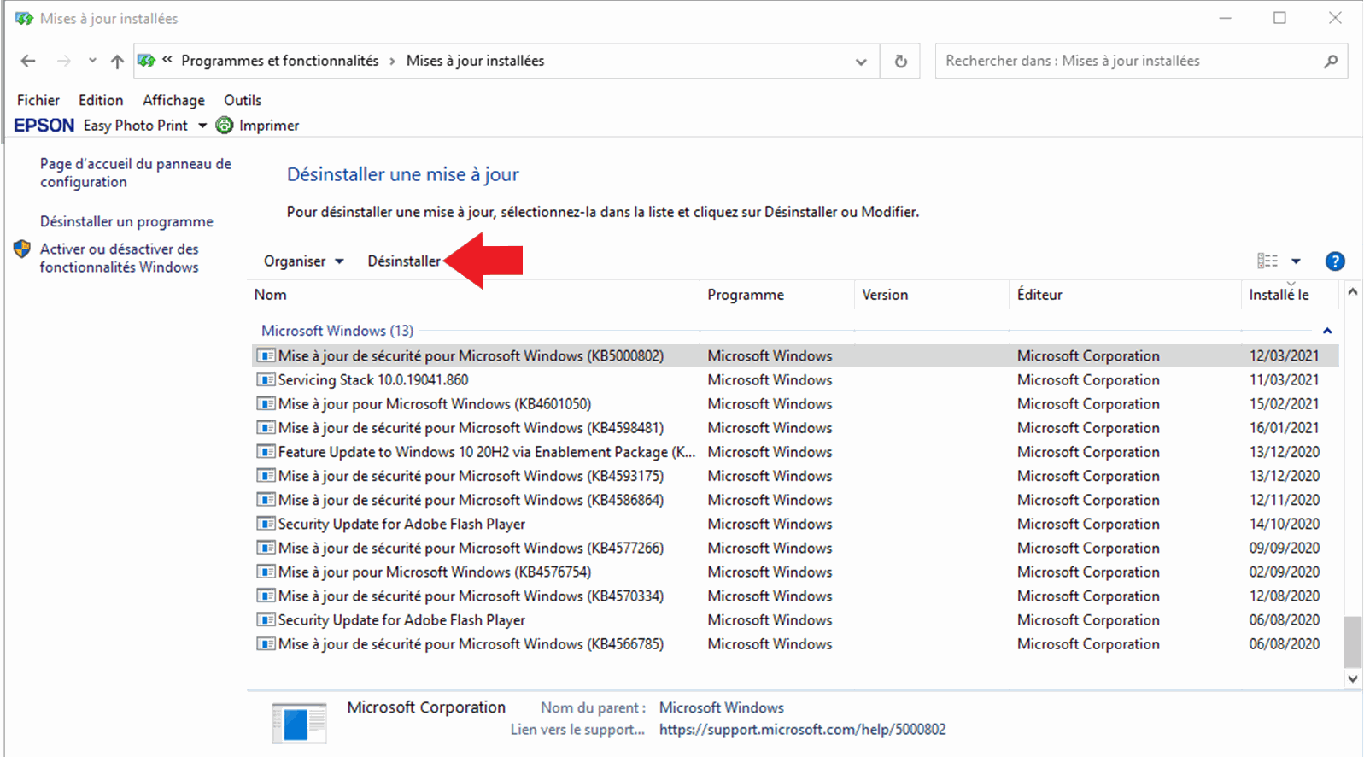
Task: Click the icon of the KB4586864 row
Action: point(266,500)
